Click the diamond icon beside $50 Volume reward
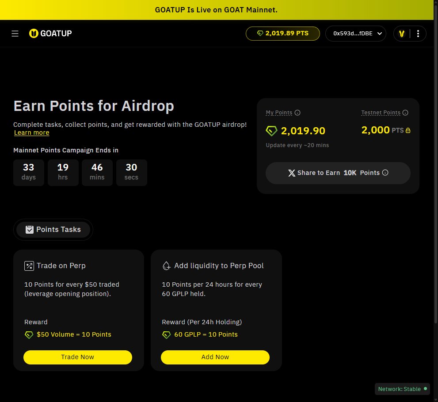The image size is (438, 402). pos(29,334)
